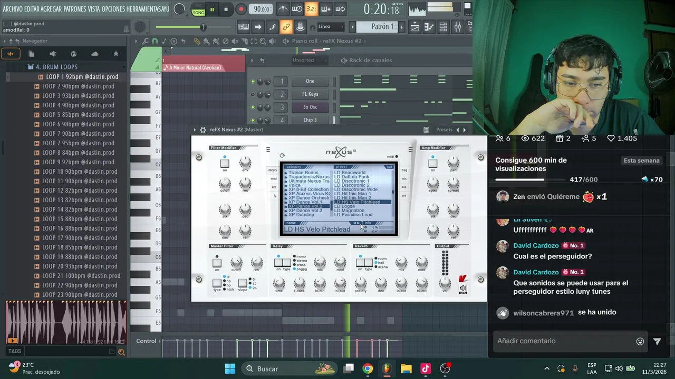Toggle Filter Modifier on button
The width and height of the screenshot is (675, 379).
coord(225,163)
